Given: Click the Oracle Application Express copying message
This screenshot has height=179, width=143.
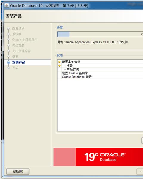Looking at the screenshot, I should point(92,42).
